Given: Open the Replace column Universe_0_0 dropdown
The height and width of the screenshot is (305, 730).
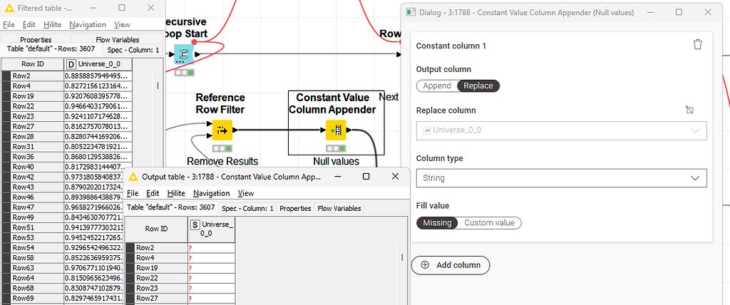Looking at the screenshot, I should (x=562, y=130).
